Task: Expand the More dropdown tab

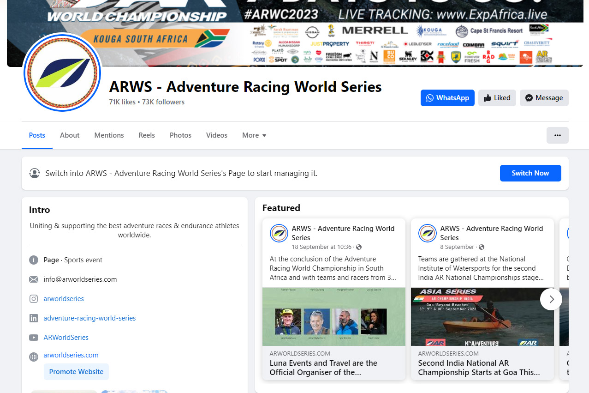Action: point(254,135)
